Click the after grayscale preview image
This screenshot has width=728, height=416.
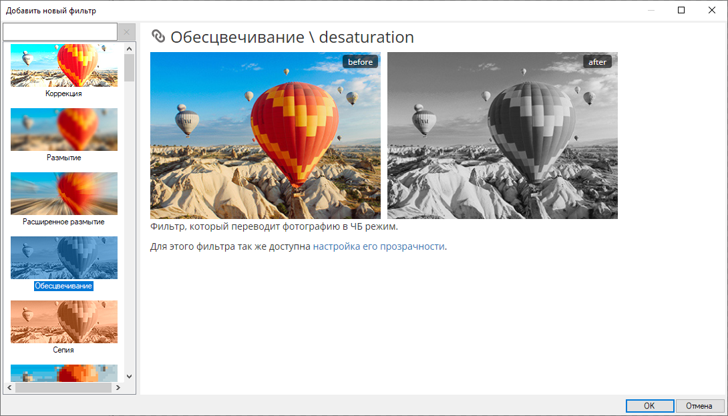point(502,135)
